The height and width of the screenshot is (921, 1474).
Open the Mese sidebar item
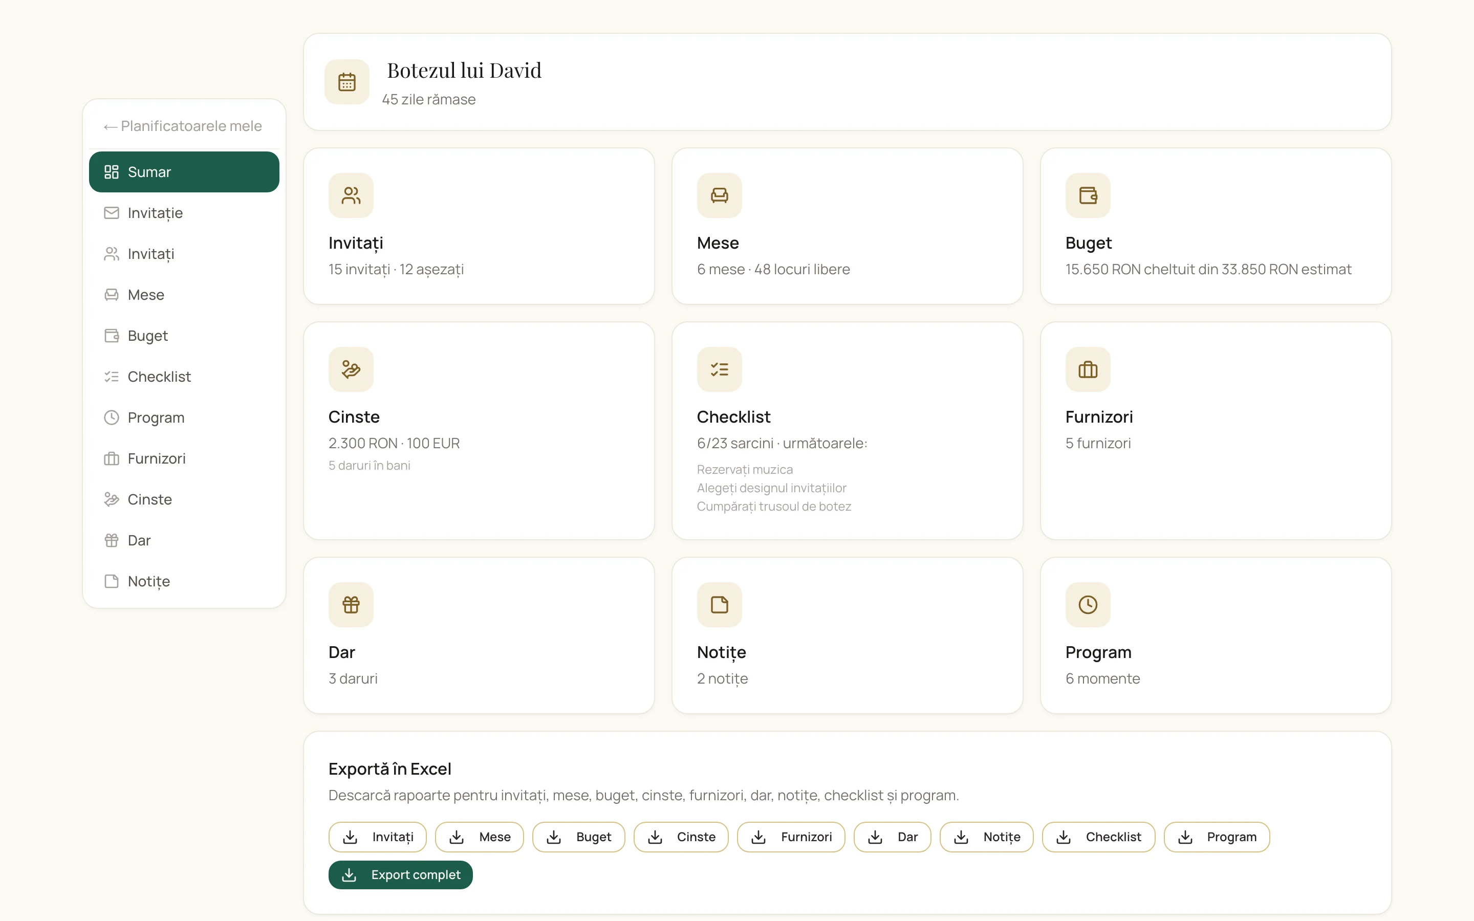pyautogui.click(x=184, y=294)
